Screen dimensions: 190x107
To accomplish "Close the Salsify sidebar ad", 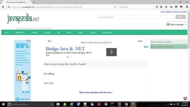I will pos(30,41).
